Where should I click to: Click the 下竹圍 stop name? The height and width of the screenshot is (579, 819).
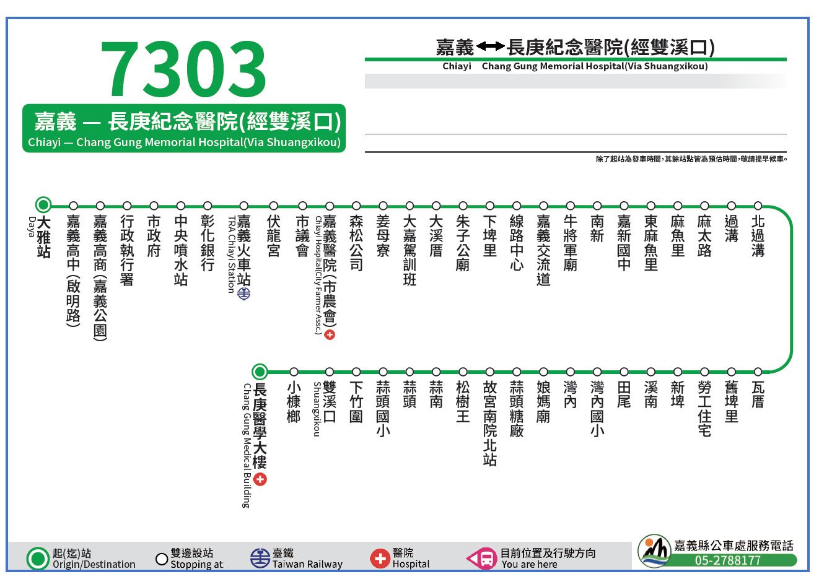pos(356,402)
